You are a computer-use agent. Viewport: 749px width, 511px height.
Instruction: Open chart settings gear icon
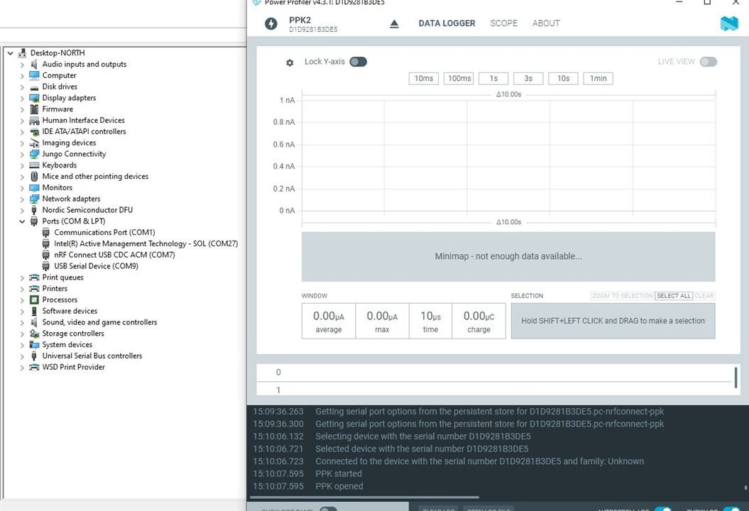pyautogui.click(x=290, y=62)
